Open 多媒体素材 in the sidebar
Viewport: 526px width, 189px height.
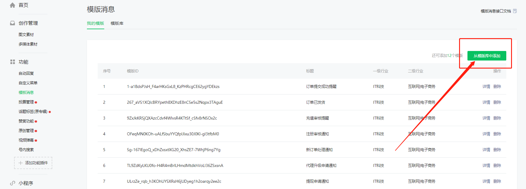(x=28, y=44)
